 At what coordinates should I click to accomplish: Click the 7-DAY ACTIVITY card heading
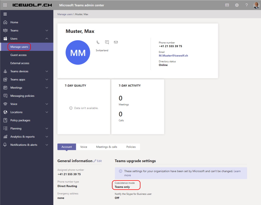pos(130,86)
